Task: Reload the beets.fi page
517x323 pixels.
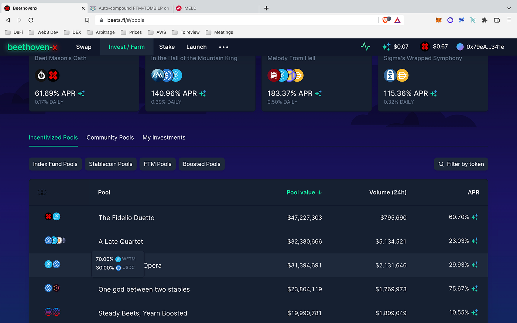Action: tap(31, 20)
